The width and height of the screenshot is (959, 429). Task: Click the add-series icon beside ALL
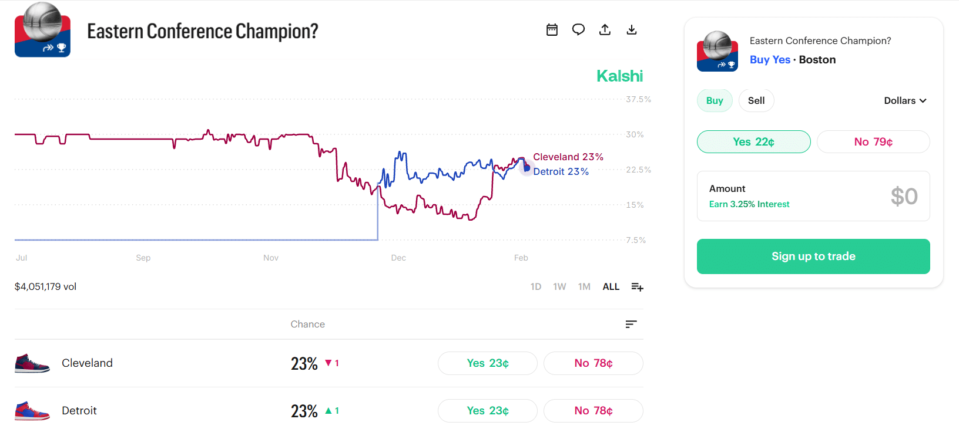pos(637,287)
